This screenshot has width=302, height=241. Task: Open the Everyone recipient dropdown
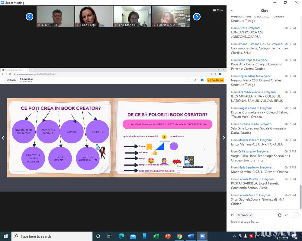[245, 215]
